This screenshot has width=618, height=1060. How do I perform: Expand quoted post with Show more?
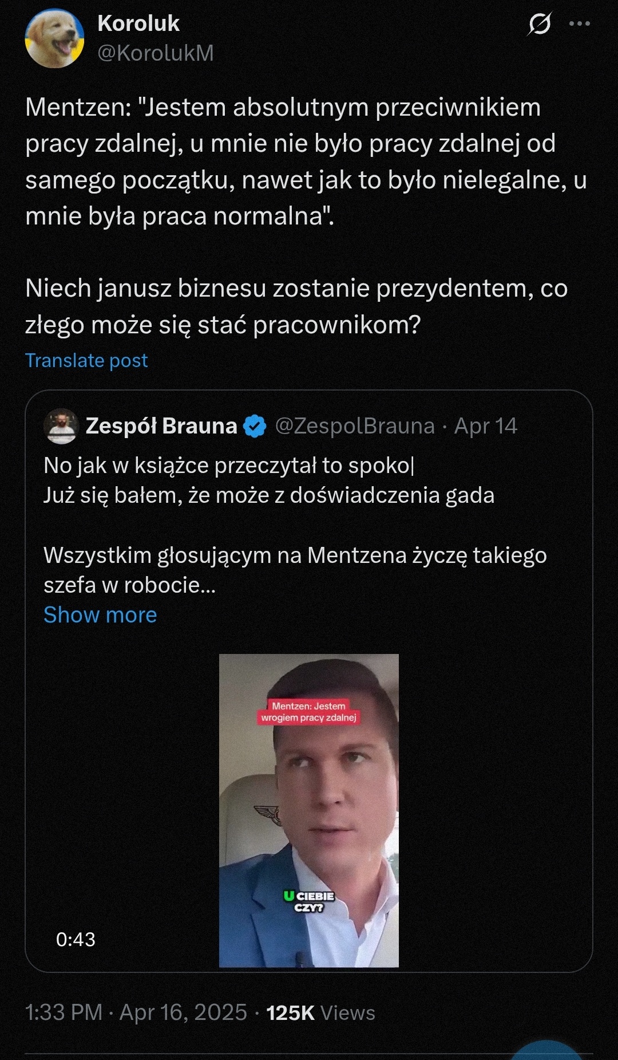(x=100, y=614)
